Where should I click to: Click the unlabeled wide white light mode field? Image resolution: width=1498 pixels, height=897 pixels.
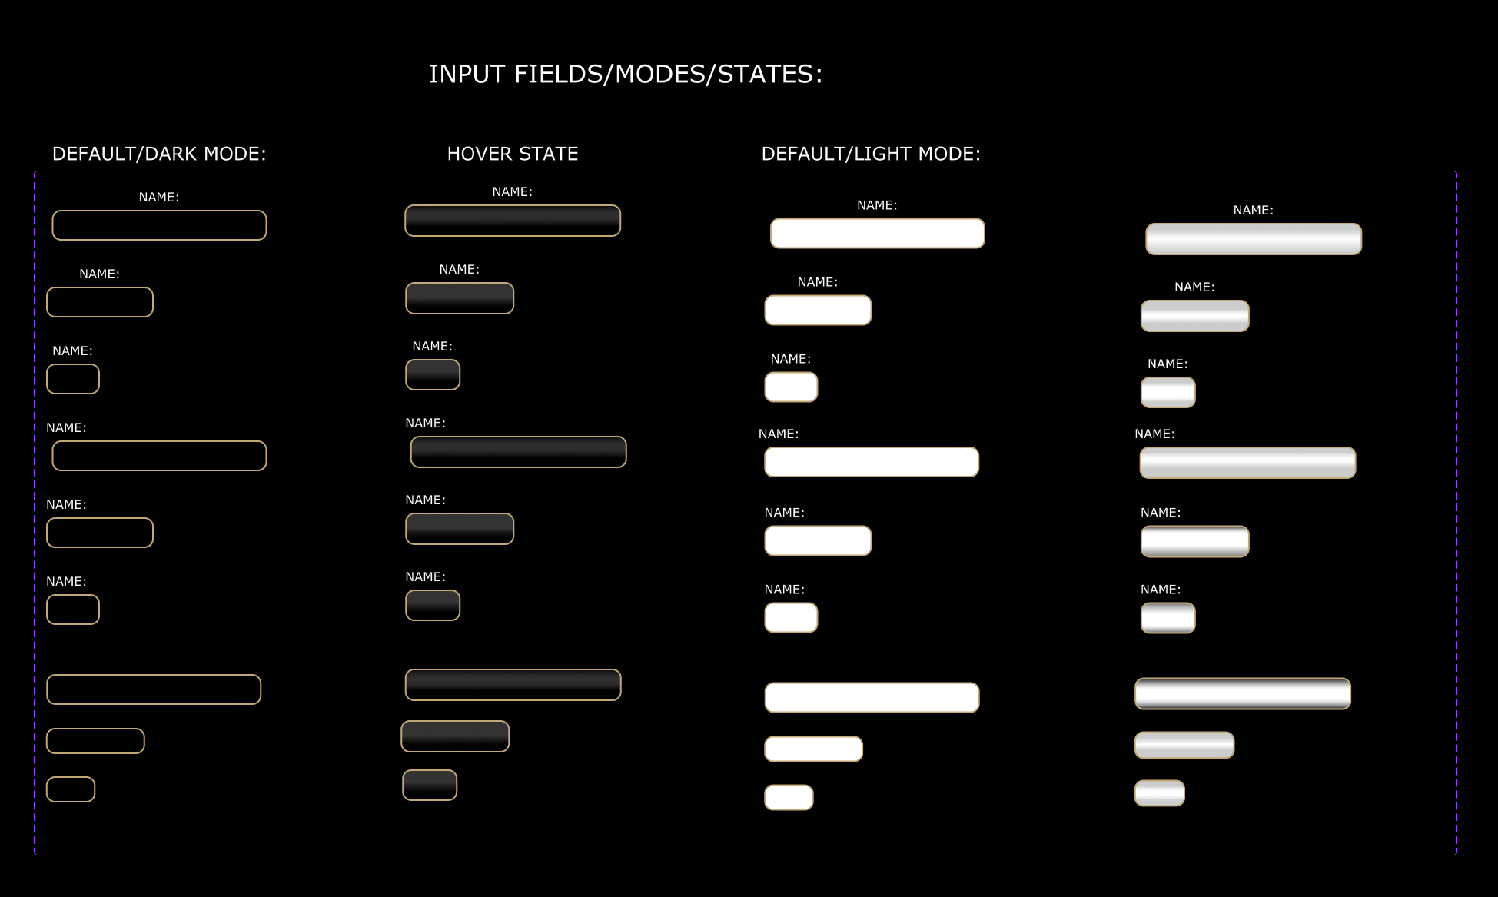coord(872,697)
